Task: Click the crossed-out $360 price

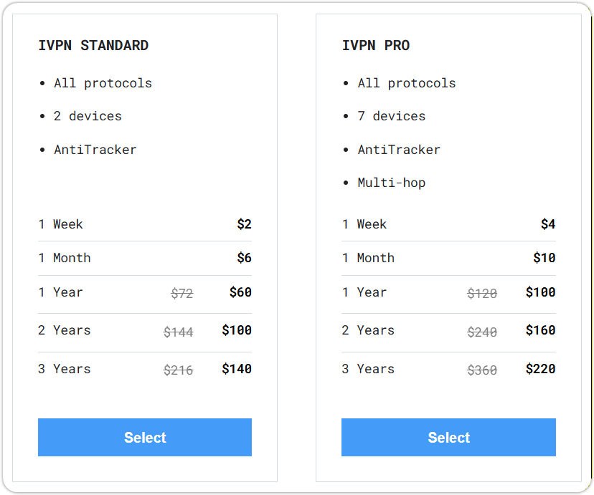Action: pyautogui.click(x=482, y=370)
